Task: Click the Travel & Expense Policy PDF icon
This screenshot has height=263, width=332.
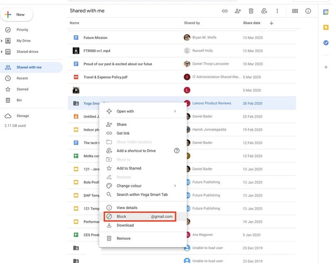Action: [x=76, y=77]
